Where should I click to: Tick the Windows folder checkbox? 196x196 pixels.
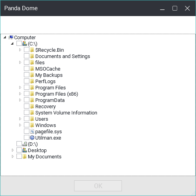[27, 125]
